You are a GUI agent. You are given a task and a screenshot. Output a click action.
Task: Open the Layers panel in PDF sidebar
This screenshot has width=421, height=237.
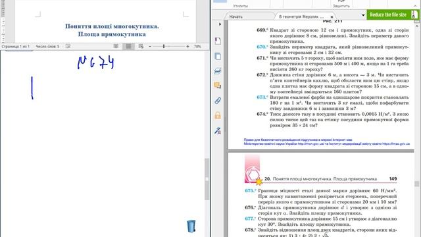click(x=218, y=71)
